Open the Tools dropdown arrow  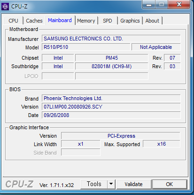[x=111, y=184]
